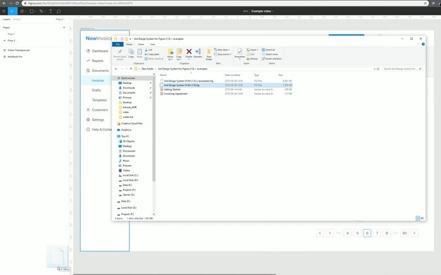
Task: Click pagination previous arrow button
Action: pos(320,233)
